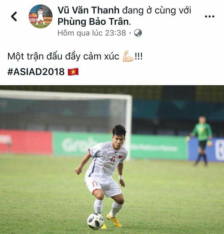Open Vũ Văn Thanh's profile picture
Viewport: 224px width, 234px height.
pyautogui.click(x=41, y=16)
